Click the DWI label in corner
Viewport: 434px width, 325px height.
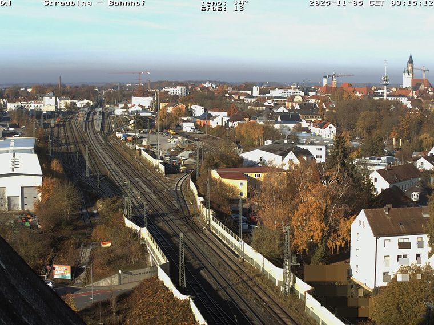point(5,3)
